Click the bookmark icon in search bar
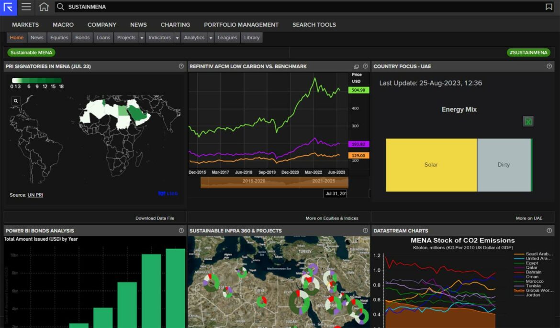560x328 pixels. tap(549, 7)
